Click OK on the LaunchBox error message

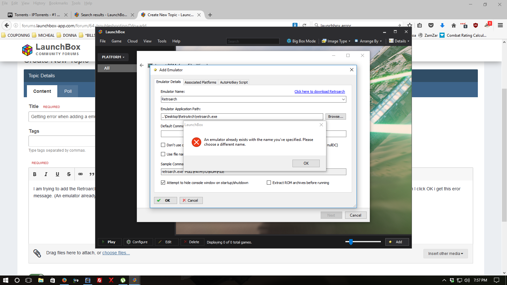306,163
